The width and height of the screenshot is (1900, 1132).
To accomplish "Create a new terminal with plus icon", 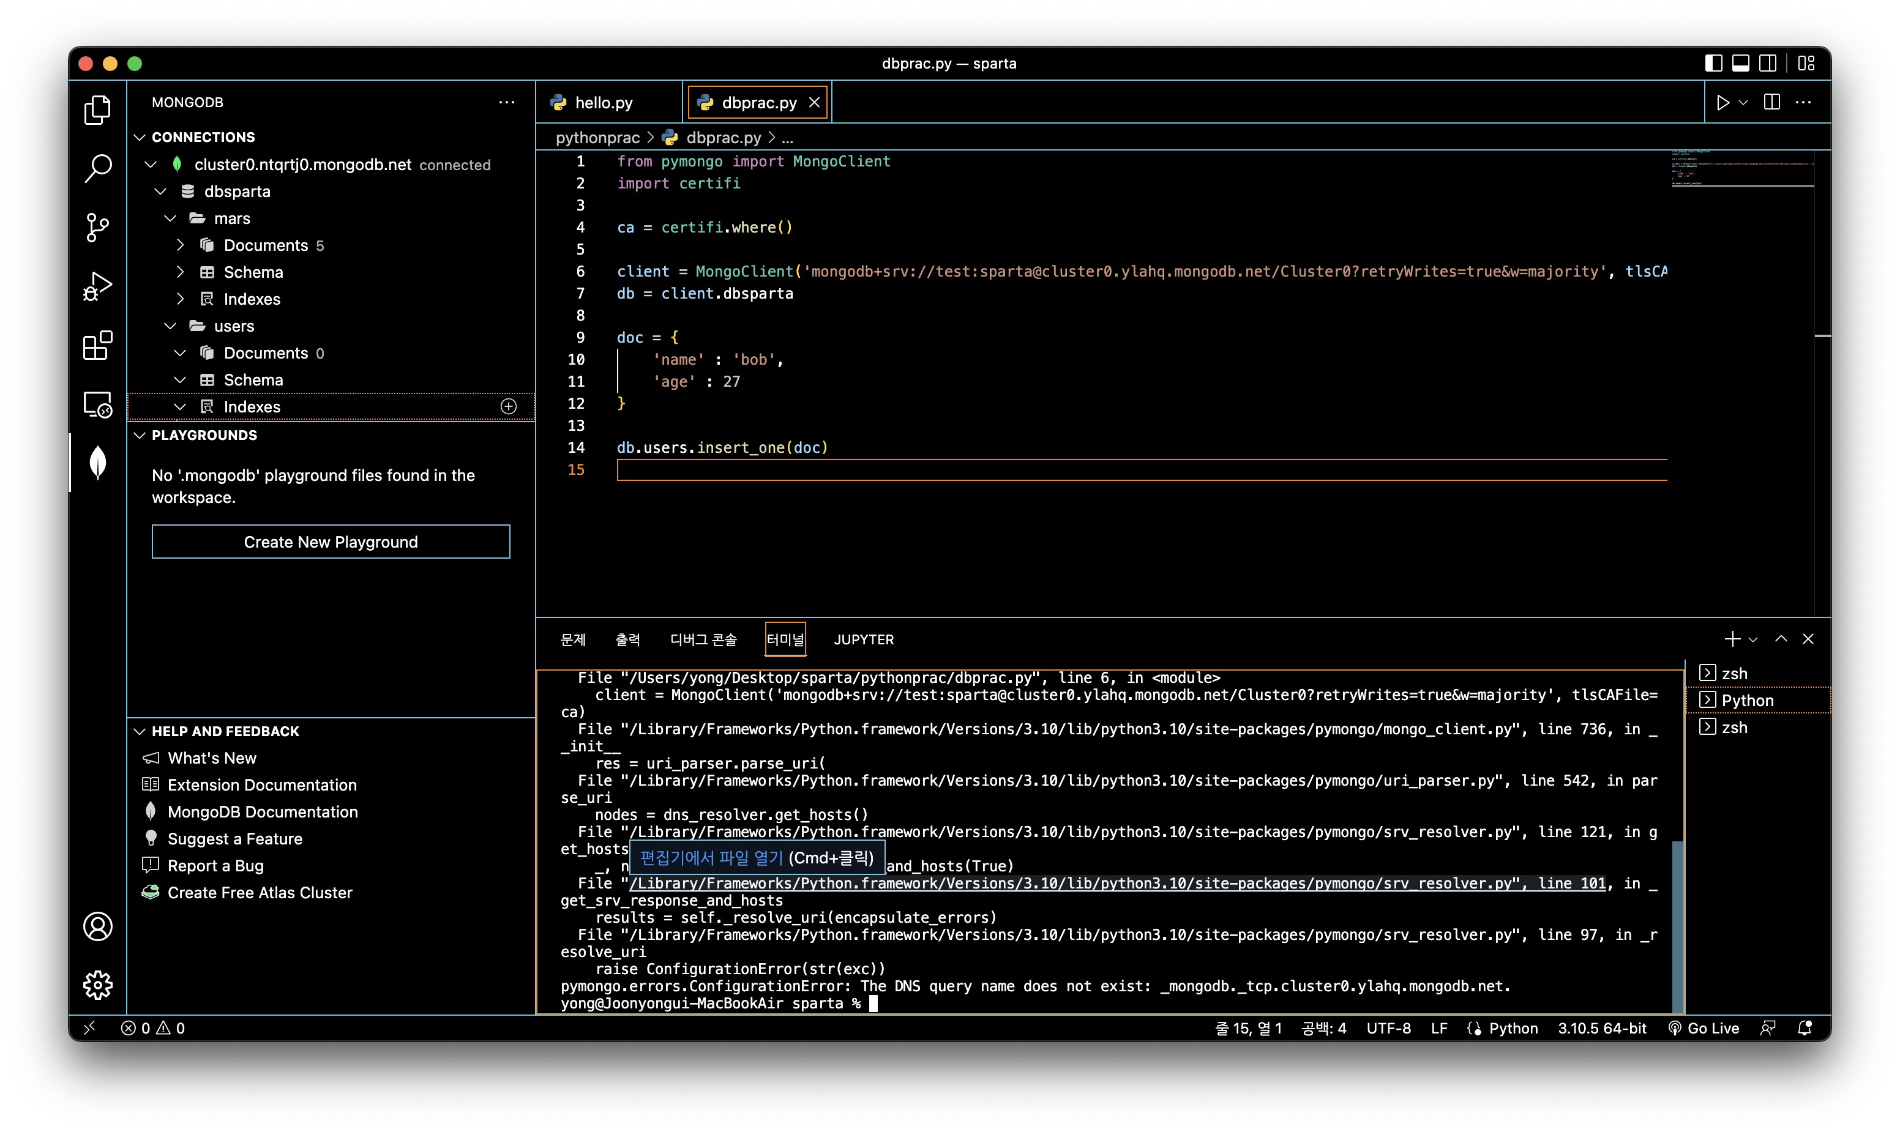I will (x=1732, y=639).
